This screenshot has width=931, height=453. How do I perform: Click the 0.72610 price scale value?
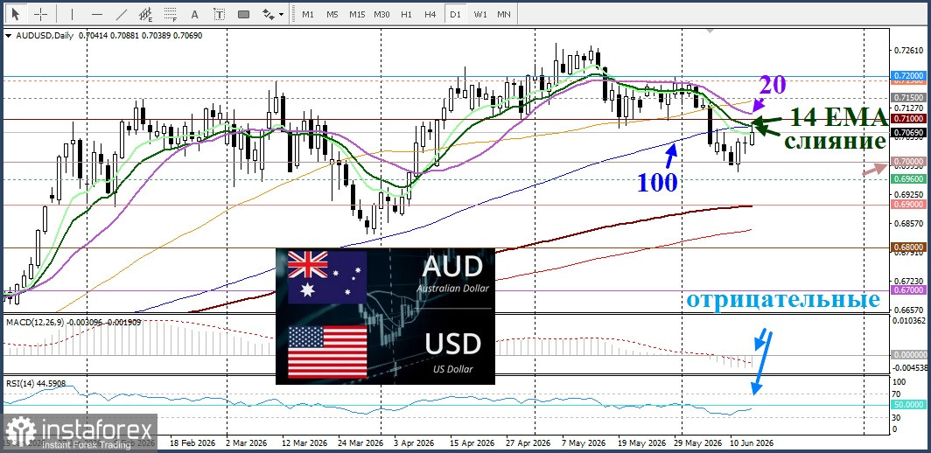click(x=906, y=50)
